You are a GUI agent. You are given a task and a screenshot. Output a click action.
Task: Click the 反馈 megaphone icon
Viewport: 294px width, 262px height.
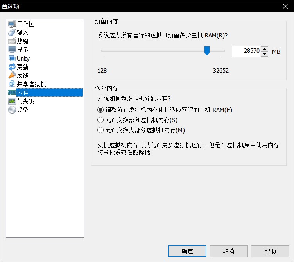(12, 75)
